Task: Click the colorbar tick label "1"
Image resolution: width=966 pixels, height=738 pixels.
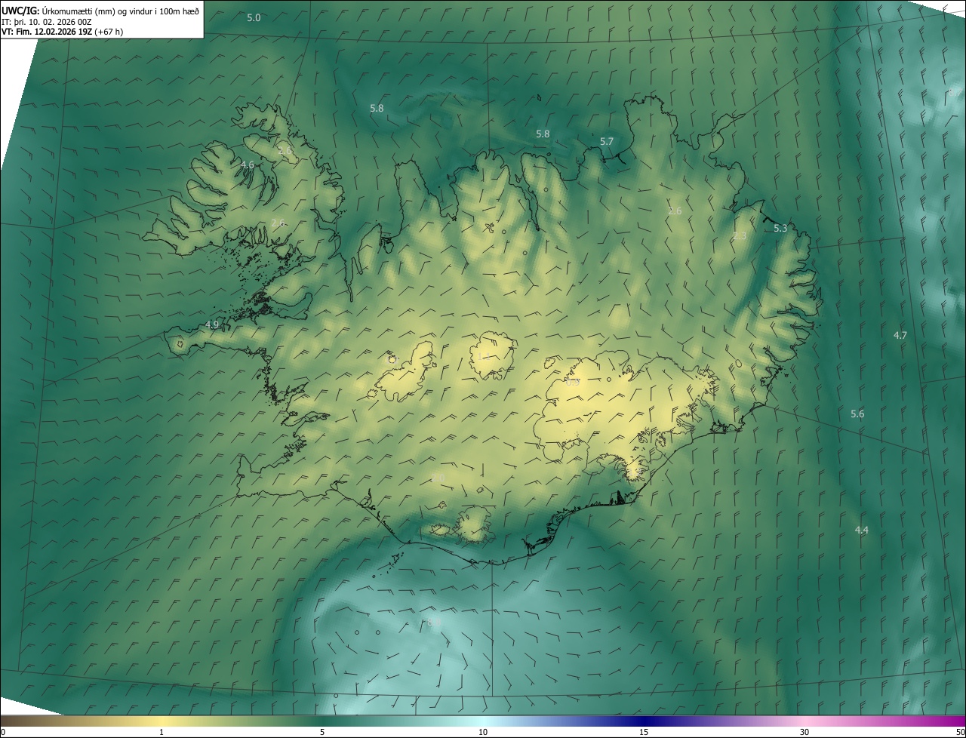Action: click(x=162, y=732)
